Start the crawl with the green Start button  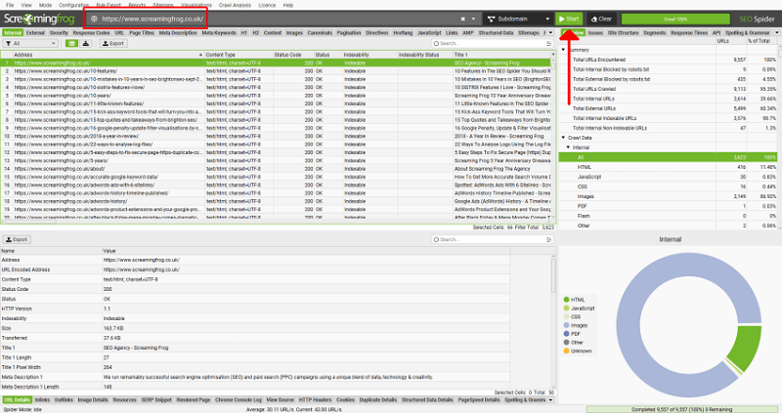point(569,19)
